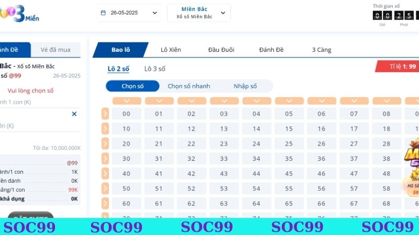The image size is (419, 235).
Task: Toggle number 47 in the grid
Action: tap(354, 173)
